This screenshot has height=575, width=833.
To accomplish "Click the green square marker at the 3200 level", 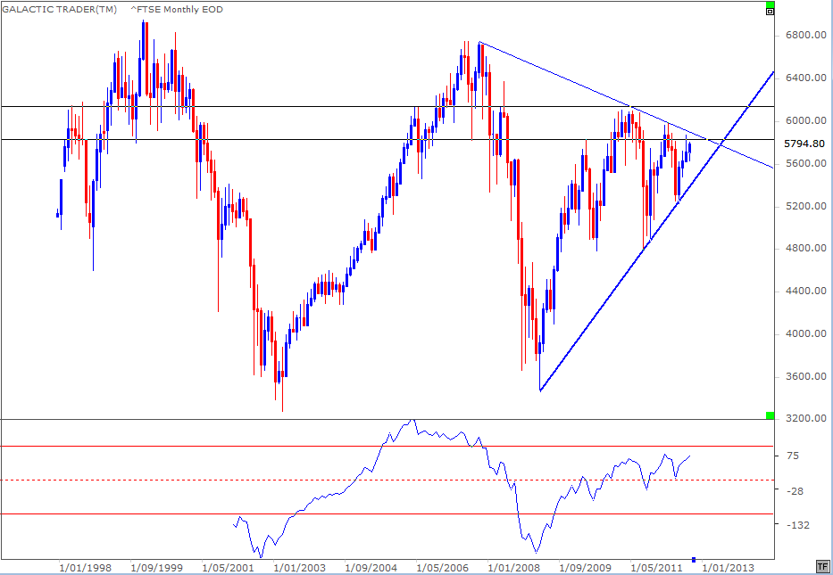I will tap(770, 415).
